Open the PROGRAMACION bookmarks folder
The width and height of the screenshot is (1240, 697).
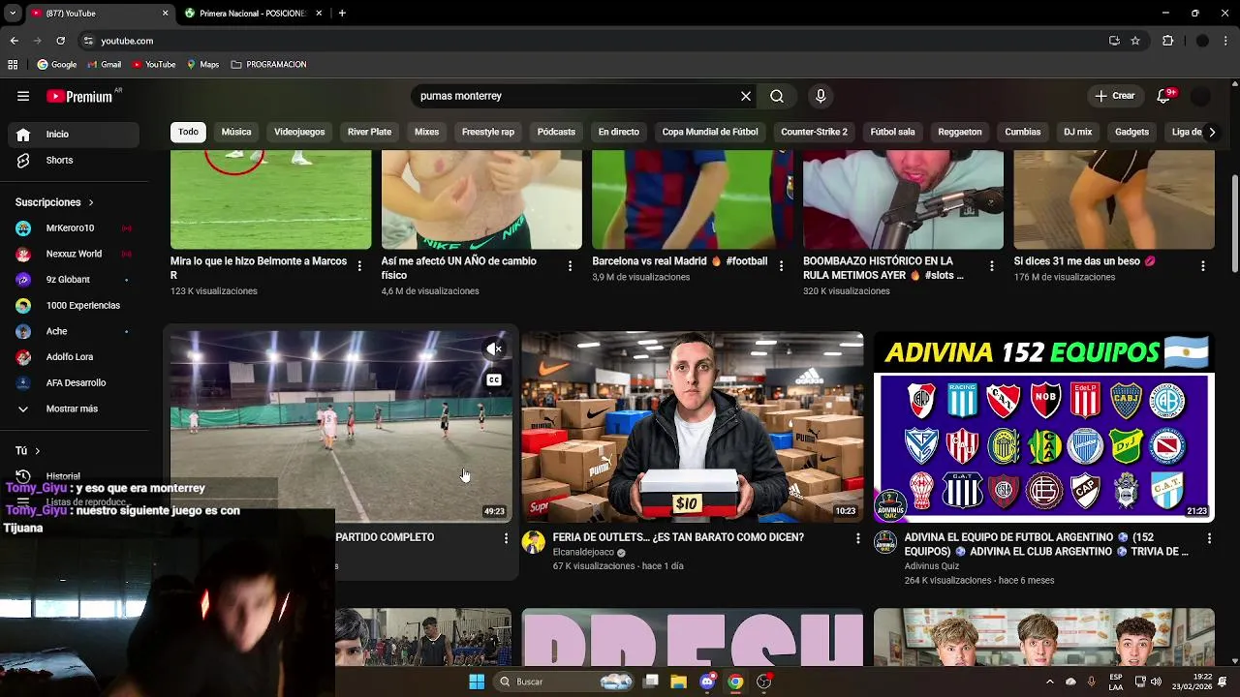click(x=268, y=65)
